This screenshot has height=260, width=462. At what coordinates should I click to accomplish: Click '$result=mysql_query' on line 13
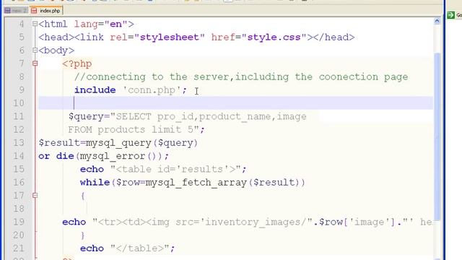pyautogui.click(x=95, y=143)
